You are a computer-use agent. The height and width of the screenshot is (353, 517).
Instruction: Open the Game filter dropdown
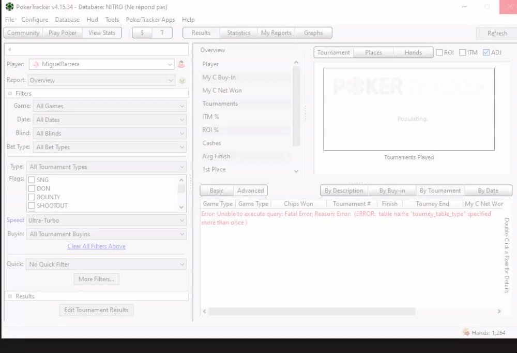click(x=110, y=106)
